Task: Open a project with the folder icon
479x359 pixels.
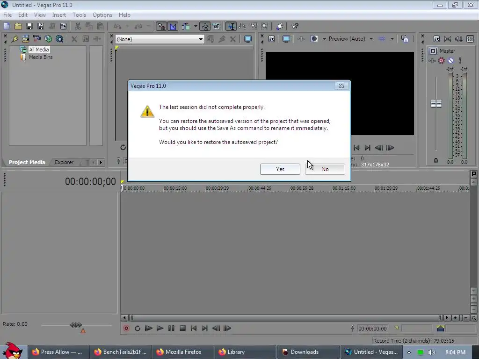Action: click(18, 26)
